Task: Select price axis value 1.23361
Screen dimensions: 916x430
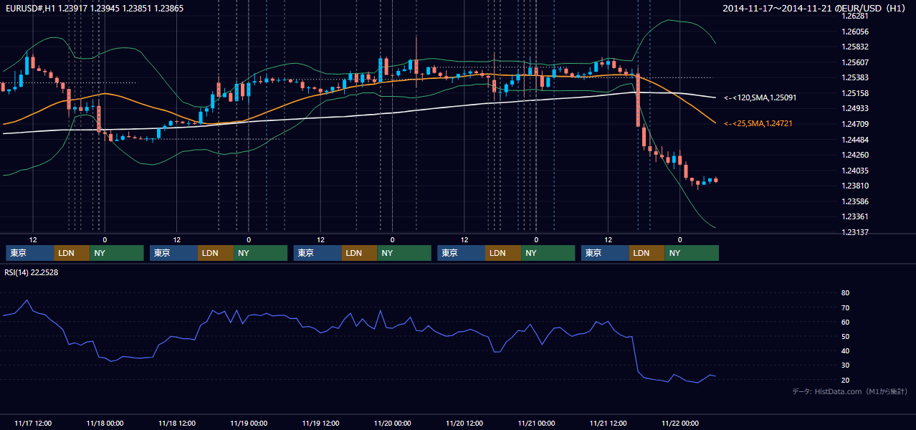Action: pyautogui.click(x=855, y=216)
